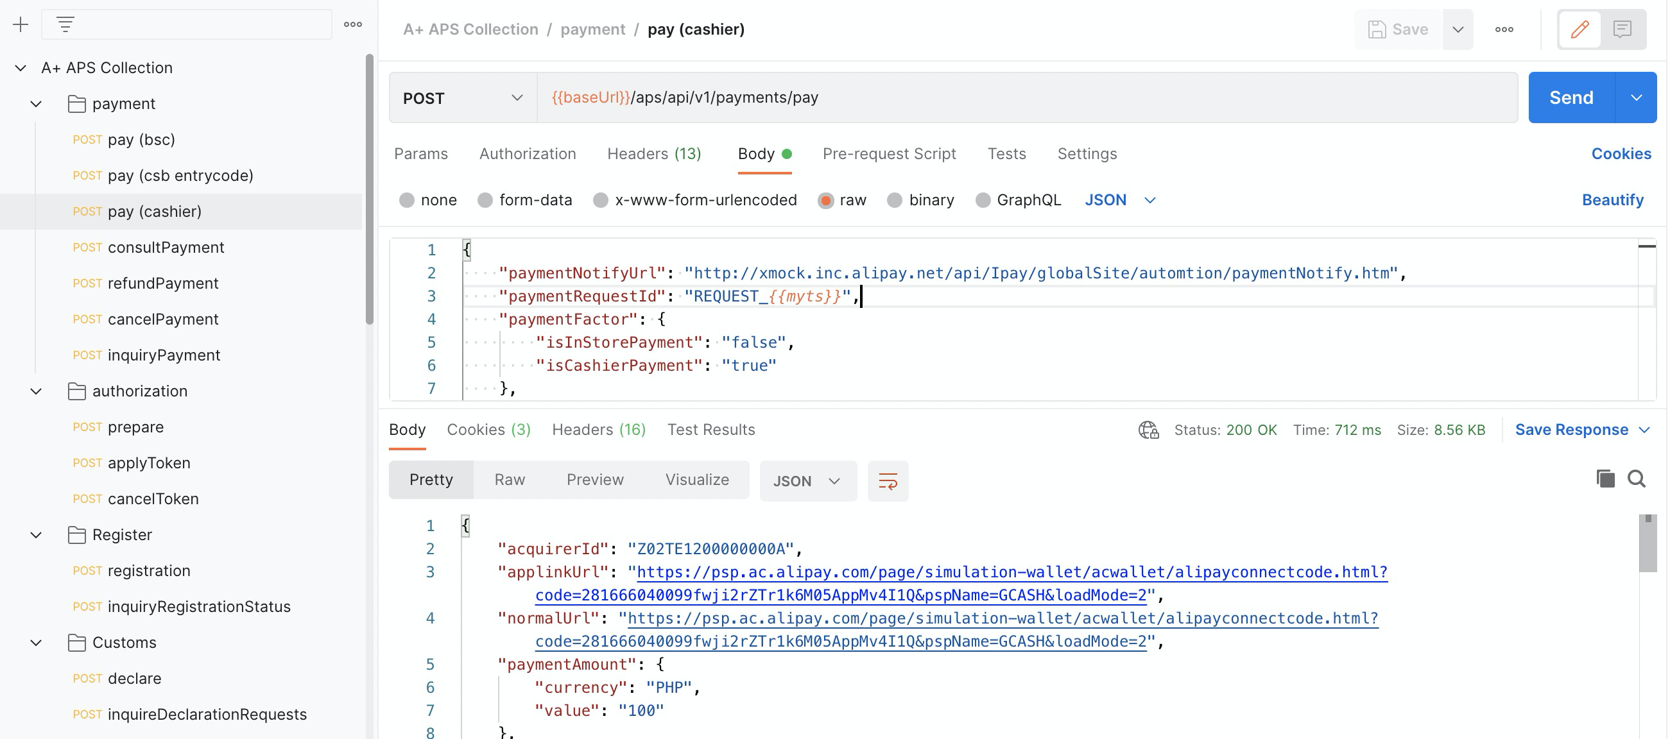Viewport: 1670px width, 739px height.
Task: Collapse the payment folder in the sidebar
Action: coord(36,103)
